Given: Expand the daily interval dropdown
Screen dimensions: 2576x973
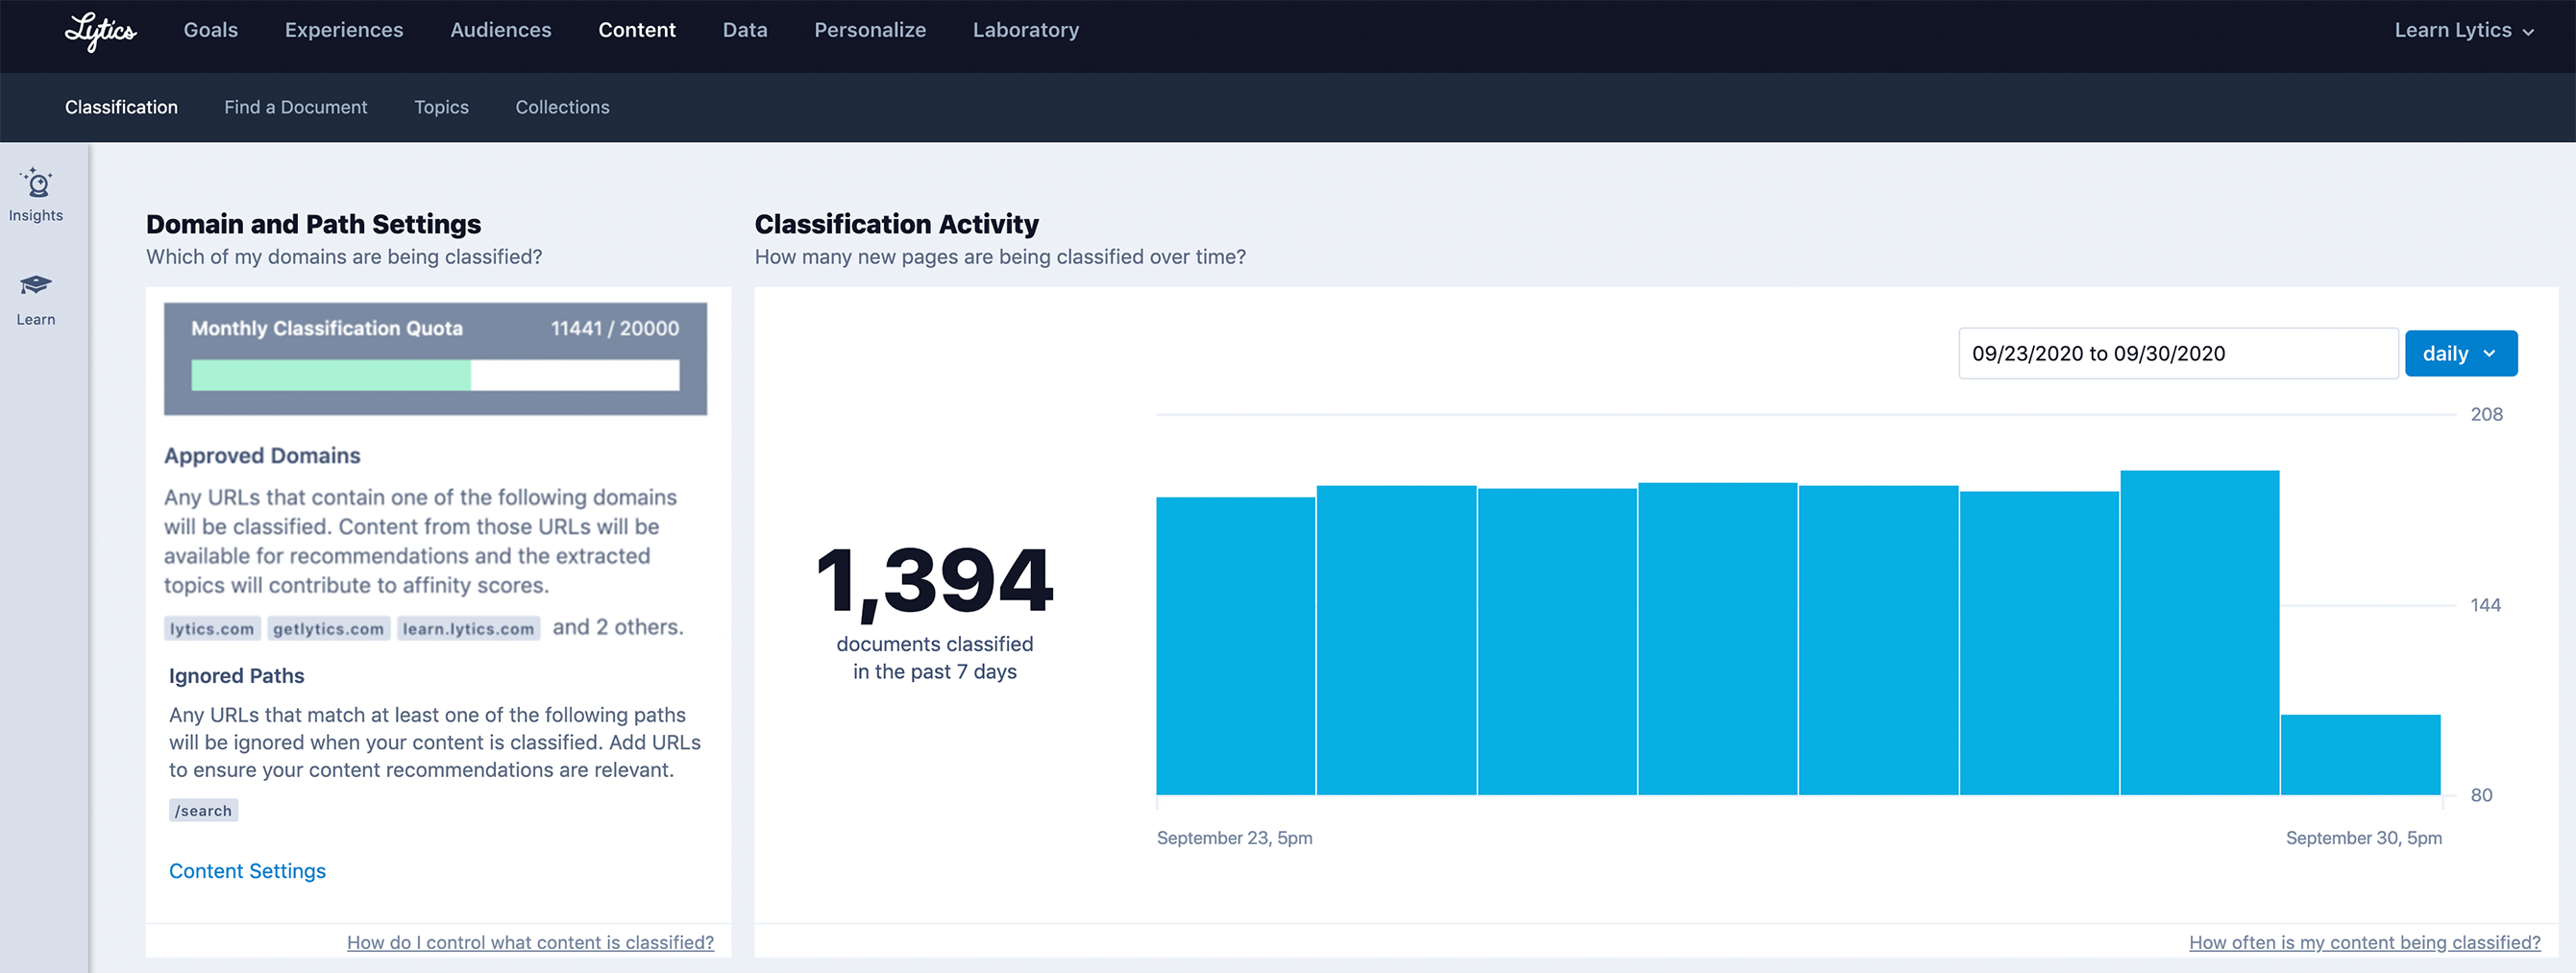Looking at the screenshot, I should click(x=2460, y=353).
